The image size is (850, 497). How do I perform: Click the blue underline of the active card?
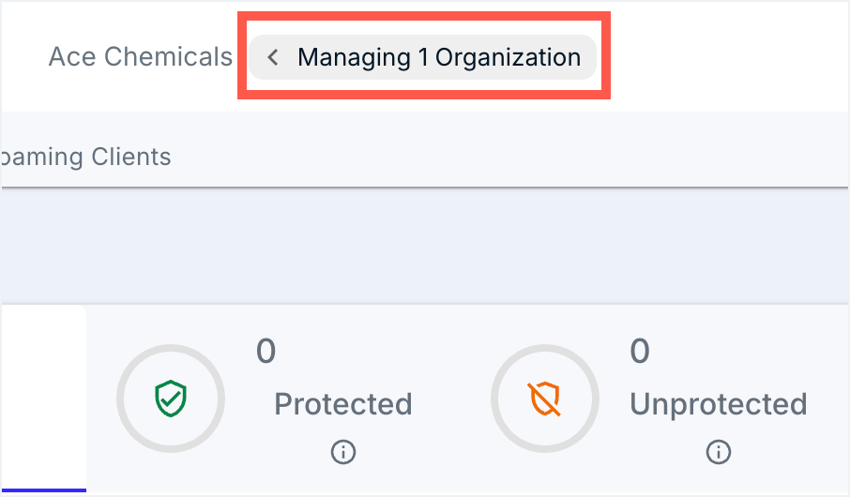(x=42, y=489)
